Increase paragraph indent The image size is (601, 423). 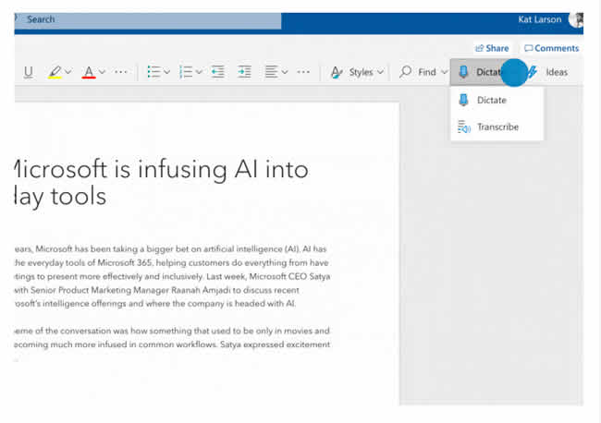click(x=244, y=72)
